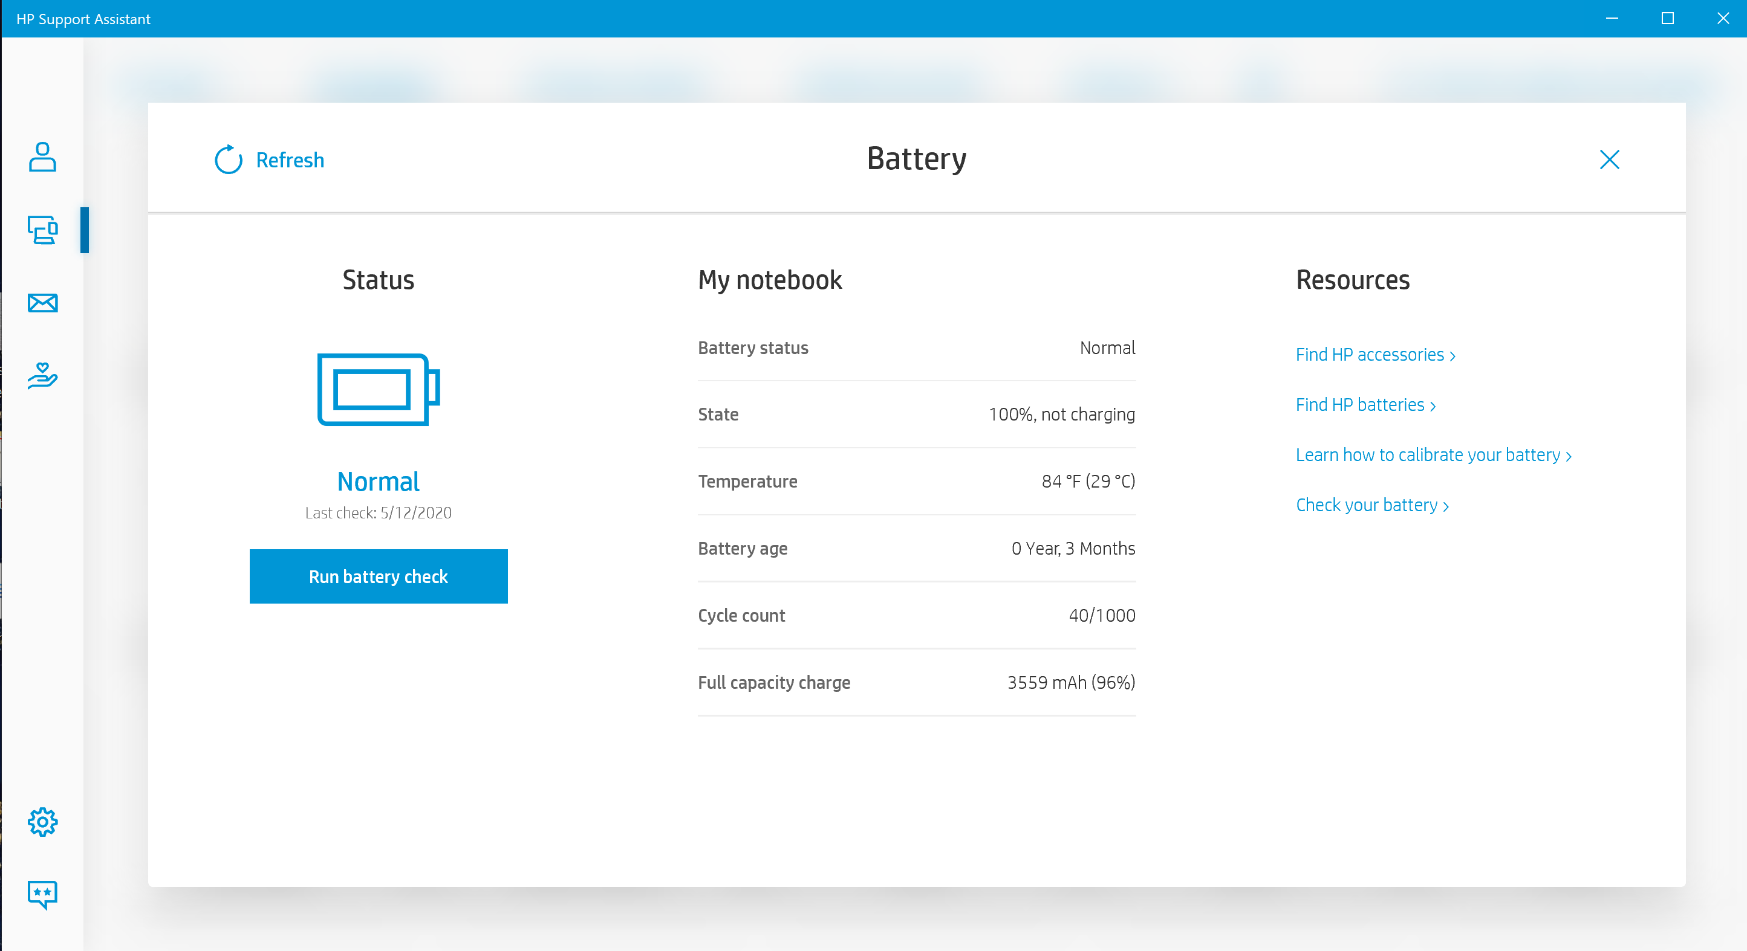Viewport: 1747px width, 951px height.
Task: Select the Battery status Normal value
Action: 1107,348
